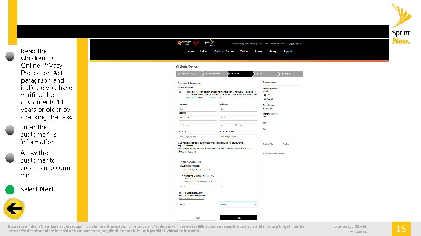This screenshot has width=421, height=236.
Task: Click the Activate Device page heading
Action: click(187, 66)
